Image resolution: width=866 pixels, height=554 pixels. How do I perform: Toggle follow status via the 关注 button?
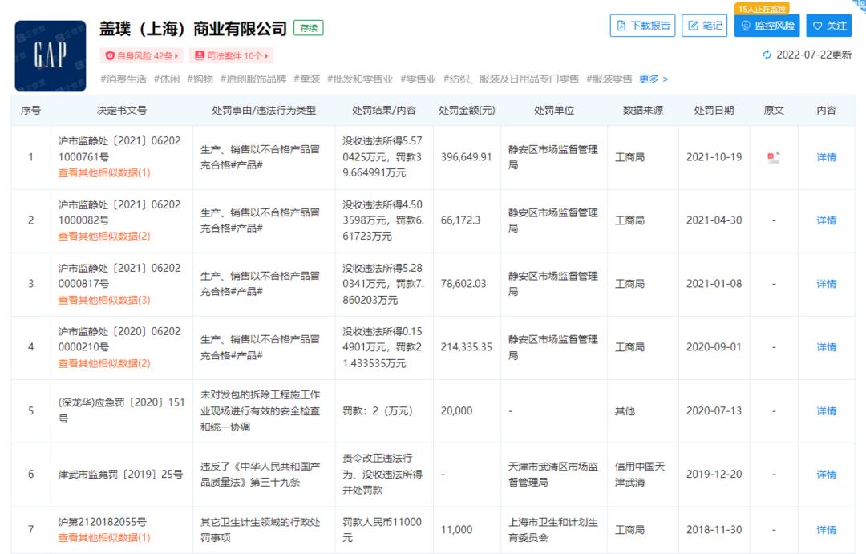[x=828, y=26]
